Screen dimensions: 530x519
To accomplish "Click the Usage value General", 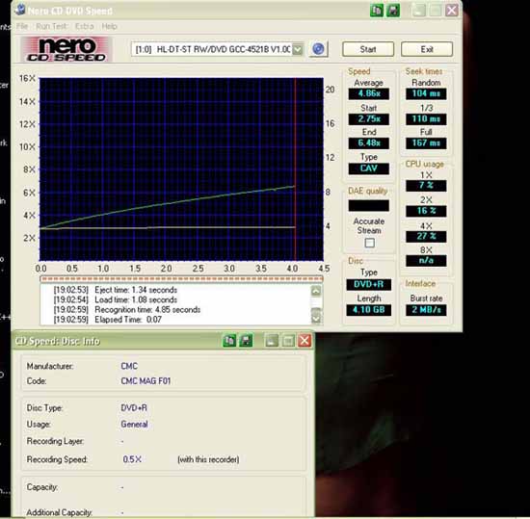I will [134, 424].
